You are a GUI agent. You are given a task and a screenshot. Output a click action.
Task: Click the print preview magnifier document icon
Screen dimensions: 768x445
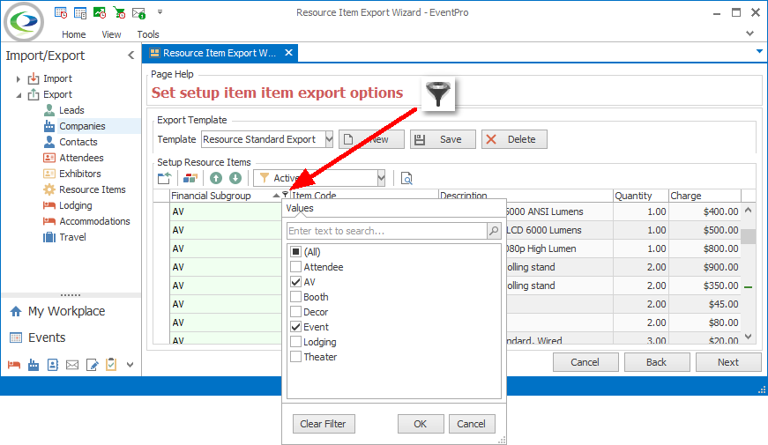tap(406, 178)
